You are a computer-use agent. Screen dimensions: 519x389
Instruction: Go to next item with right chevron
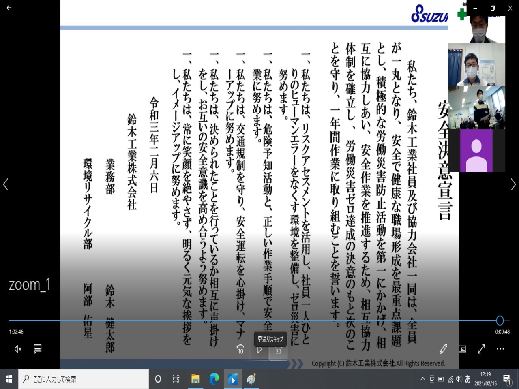(513, 184)
